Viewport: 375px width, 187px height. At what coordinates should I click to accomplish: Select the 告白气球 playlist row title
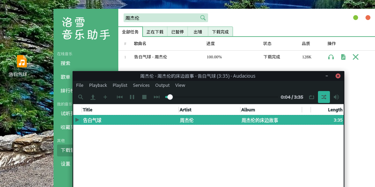tap(92, 120)
